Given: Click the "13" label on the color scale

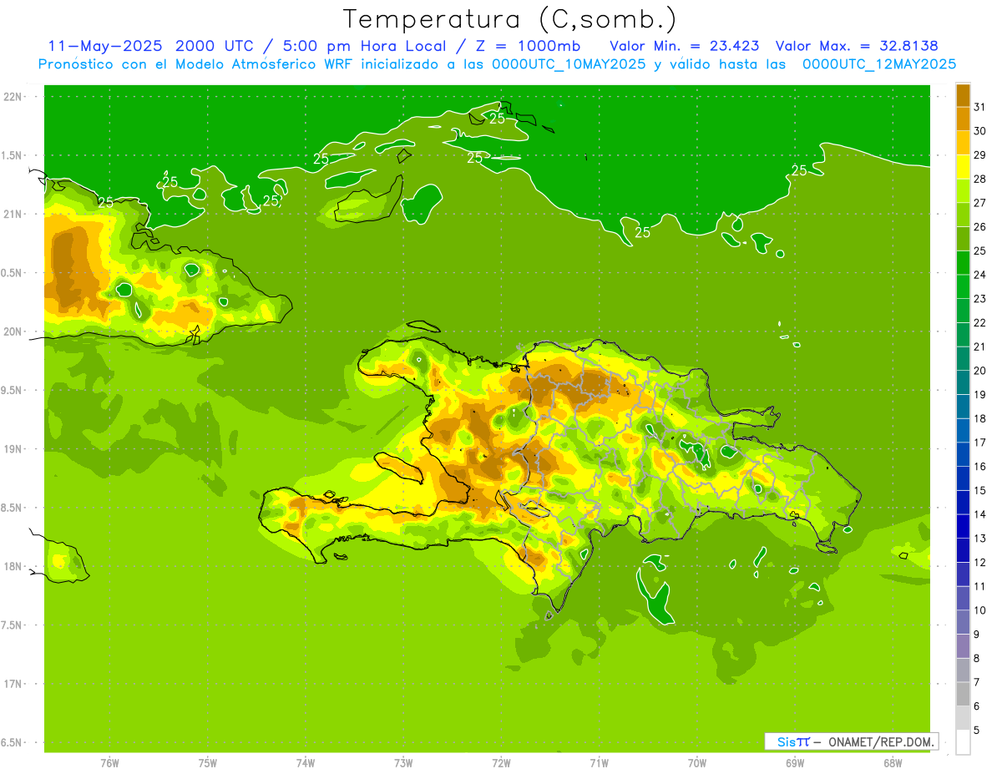Looking at the screenshot, I should click(x=980, y=539).
